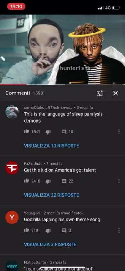Open FaZe JuJu red avatar profile
Screen dimensions: 125x271
12,168
